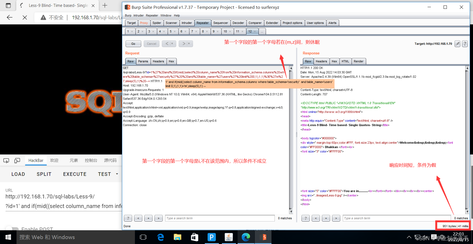
Task: Open the Target tab in Burp
Action: 131,23
